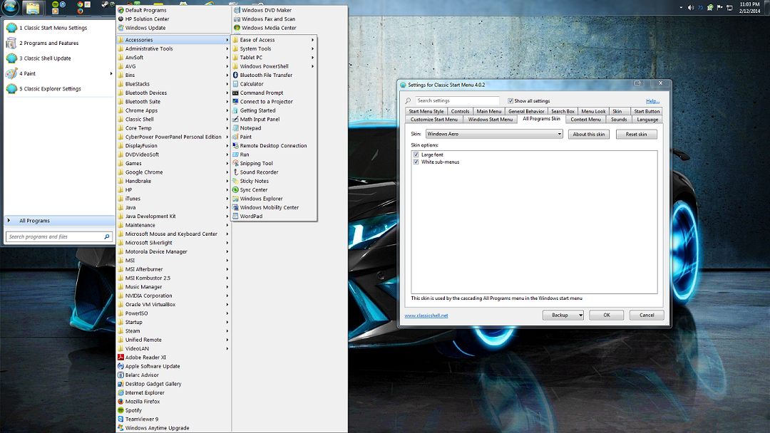Image resolution: width=770 pixels, height=433 pixels.
Task: Toggle the Large font skin option
Action: tap(416, 155)
